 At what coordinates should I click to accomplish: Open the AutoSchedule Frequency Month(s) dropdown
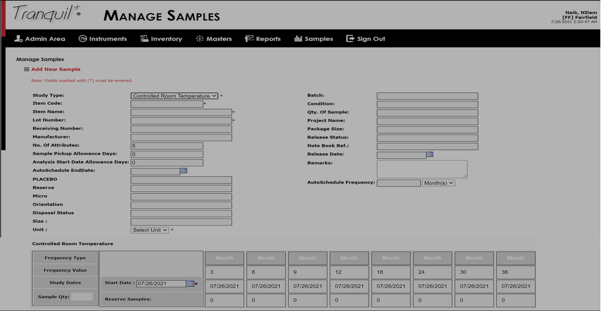438,183
